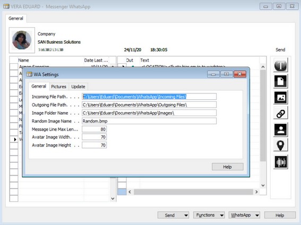The image size is (301, 225).
Task: Switch to the Pictures tab in WA Settings
Action: [58, 86]
